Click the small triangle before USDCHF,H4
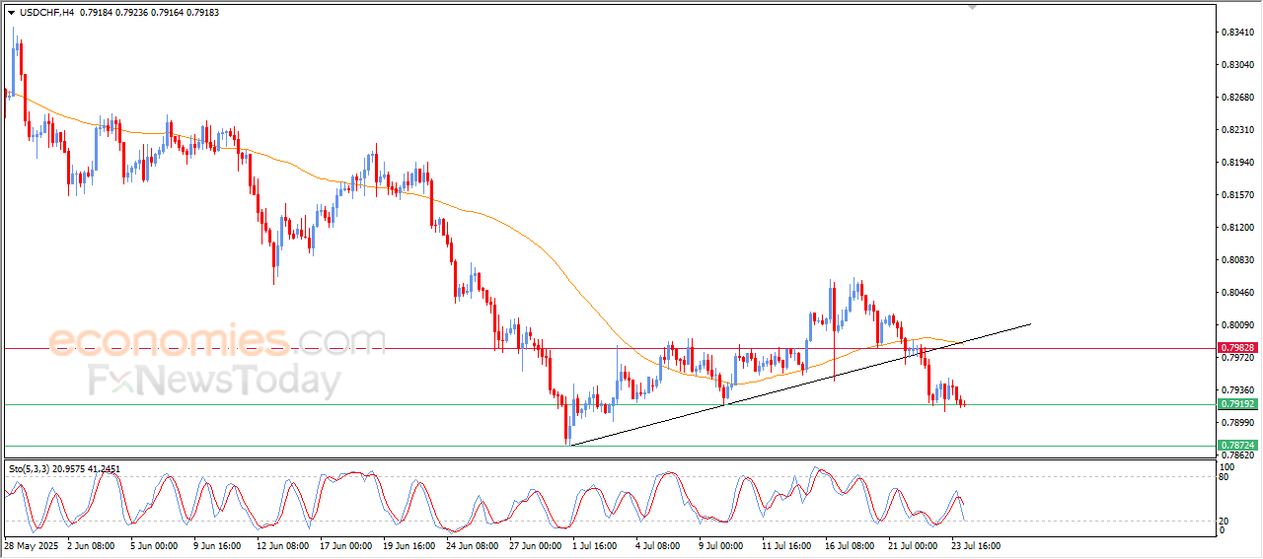Viewport: 1263px width, 559px height. tap(11, 12)
